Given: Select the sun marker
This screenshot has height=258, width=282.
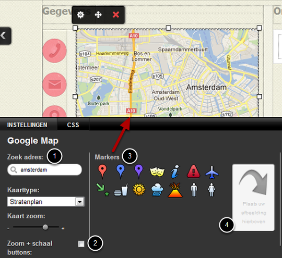Looking at the screenshot, I should tap(139, 189).
